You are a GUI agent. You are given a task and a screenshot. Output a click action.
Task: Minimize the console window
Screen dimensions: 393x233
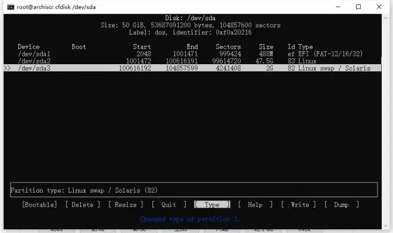[x=338, y=7]
